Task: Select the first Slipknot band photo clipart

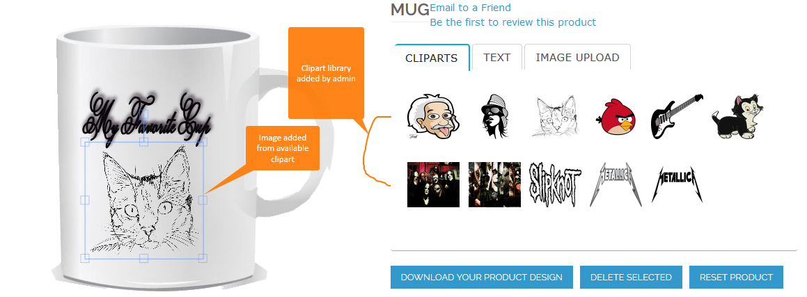Action: 433,184
